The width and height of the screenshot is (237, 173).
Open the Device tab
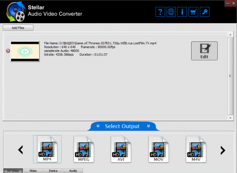[53, 171]
